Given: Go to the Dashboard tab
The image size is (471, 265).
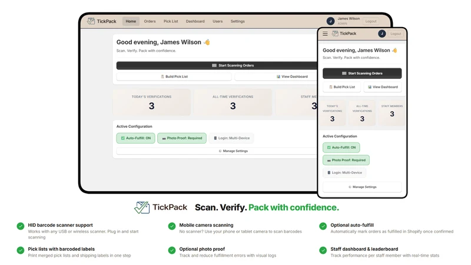Looking at the screenshot, I should coord(195,21).
